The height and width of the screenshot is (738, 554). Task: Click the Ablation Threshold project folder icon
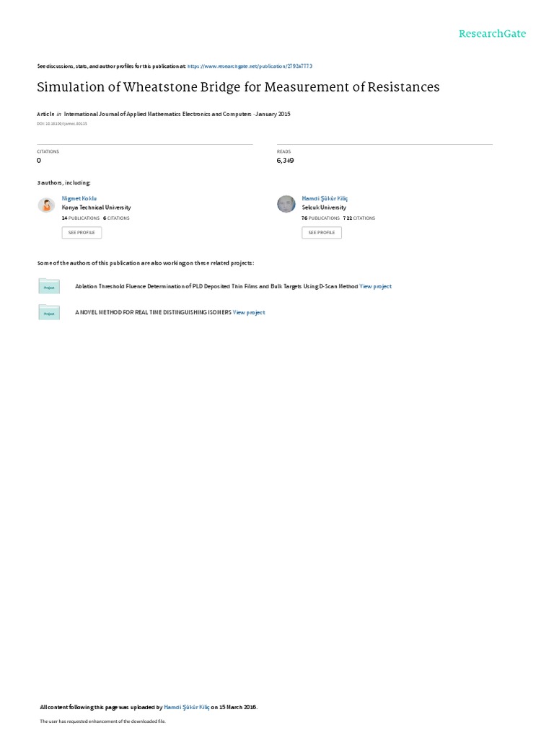(49, 286)
